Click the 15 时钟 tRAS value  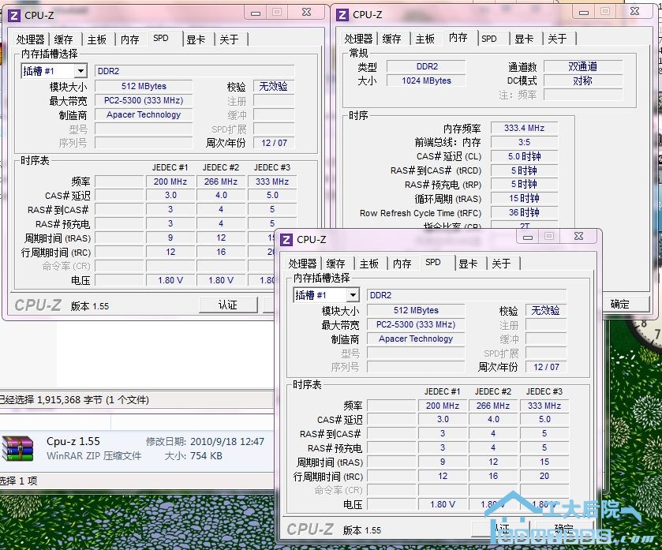tap(524, 198)
